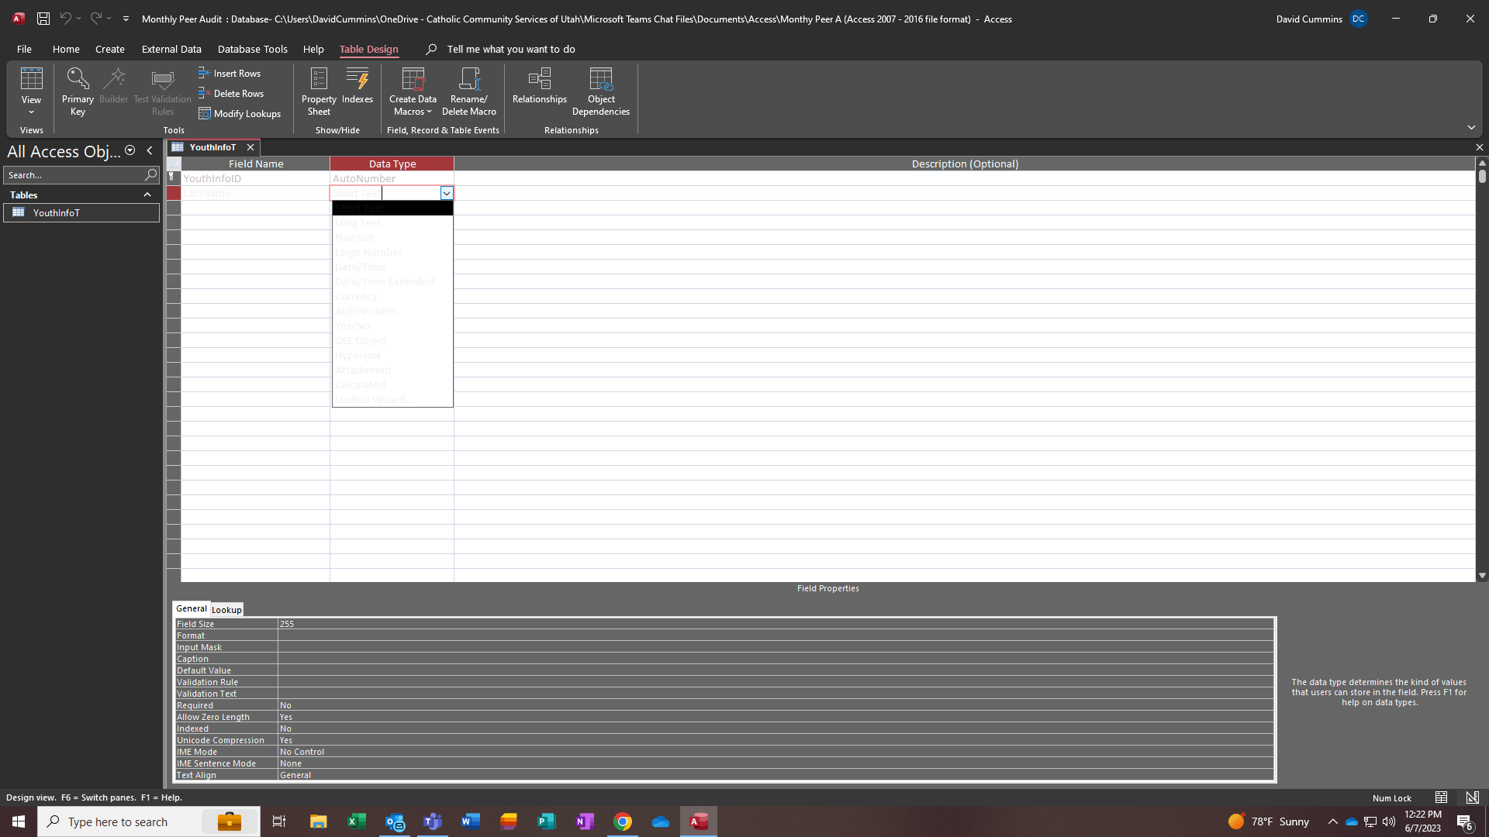This screenshot has height=837, width=1489.
Task: Collapse the Tables group in navigation pane
Action: click(x=147, y=195)
